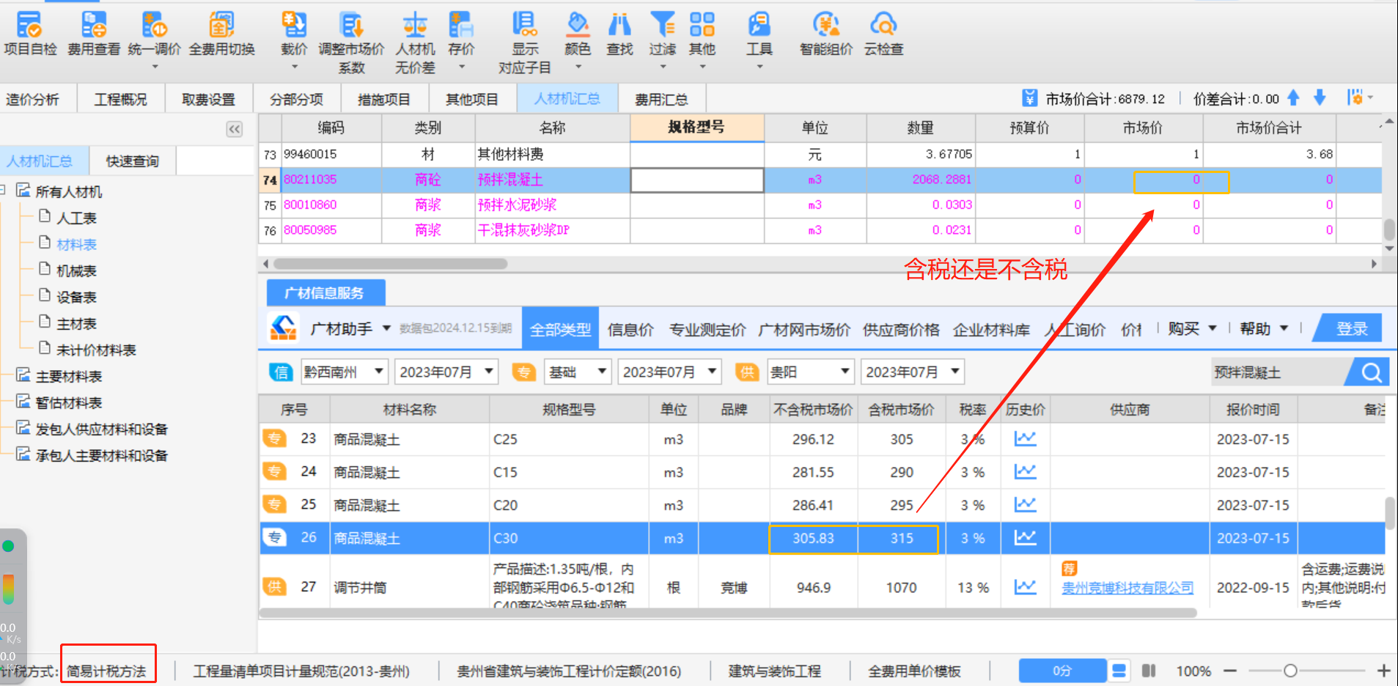The width and height of the screenshot is (1398, 686).
Task: Open the 颜色 color tool
Action: click(578, 40)
